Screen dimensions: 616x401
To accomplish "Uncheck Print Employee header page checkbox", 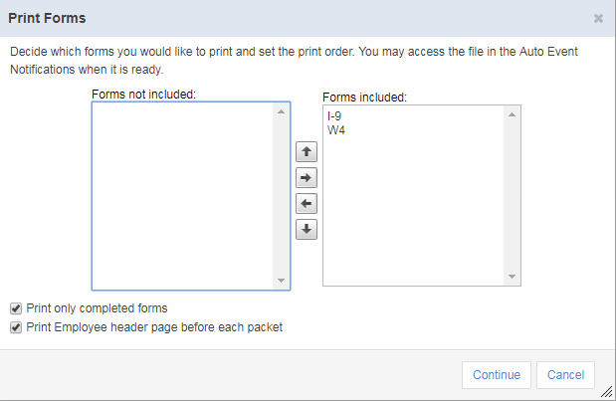I will pos(16,327).
